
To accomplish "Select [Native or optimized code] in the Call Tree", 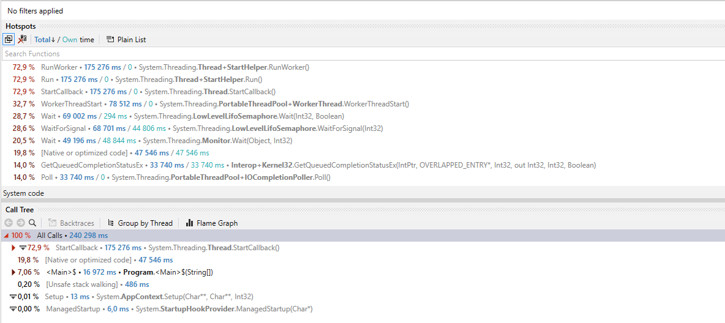I will click(x=362, y=260).
